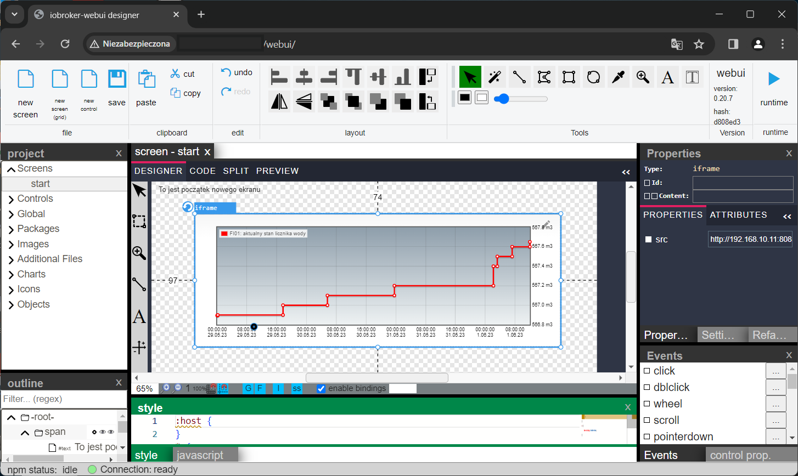The width and height of the screenshot is (798, 476).
Task: Mirror the element horizontally
Action: [280, 101]
